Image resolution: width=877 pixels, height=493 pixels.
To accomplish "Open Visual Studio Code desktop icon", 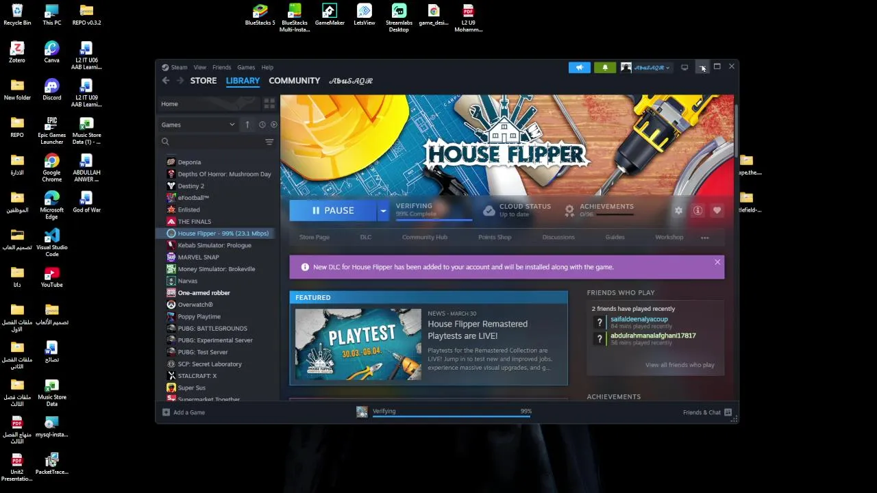I will click(x=51, y=243).
